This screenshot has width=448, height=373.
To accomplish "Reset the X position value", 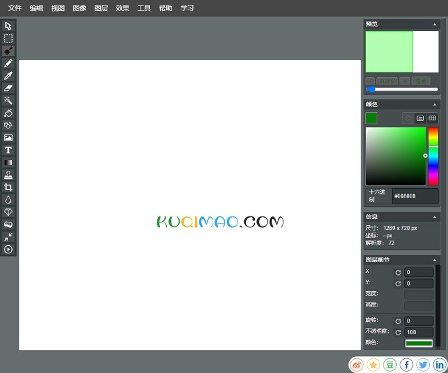I will pos(398,273).
